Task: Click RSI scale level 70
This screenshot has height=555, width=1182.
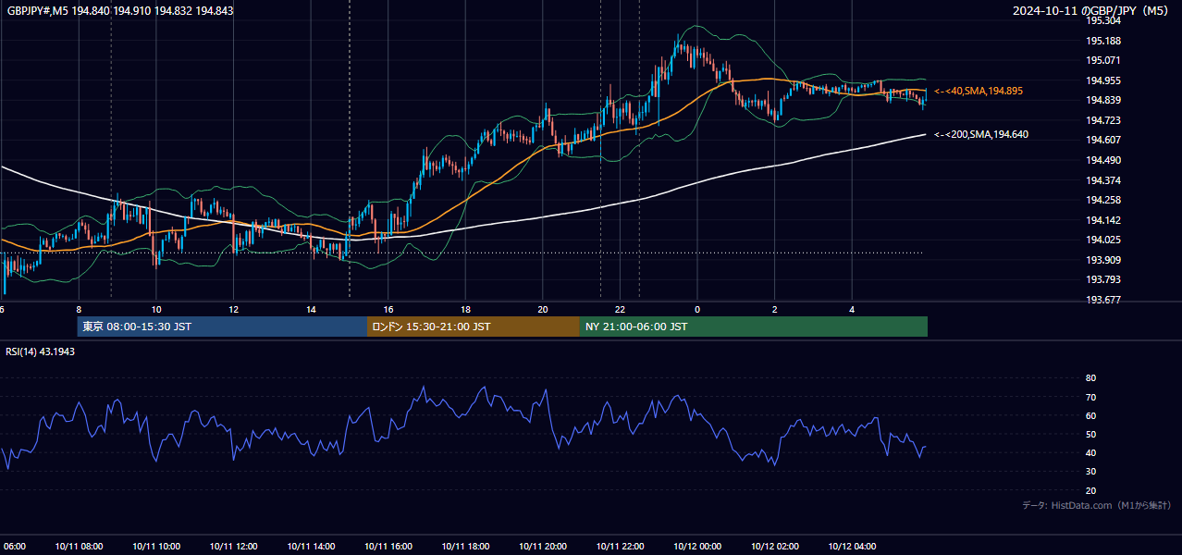Action: pyautogui.click(x=1090, y=397)
